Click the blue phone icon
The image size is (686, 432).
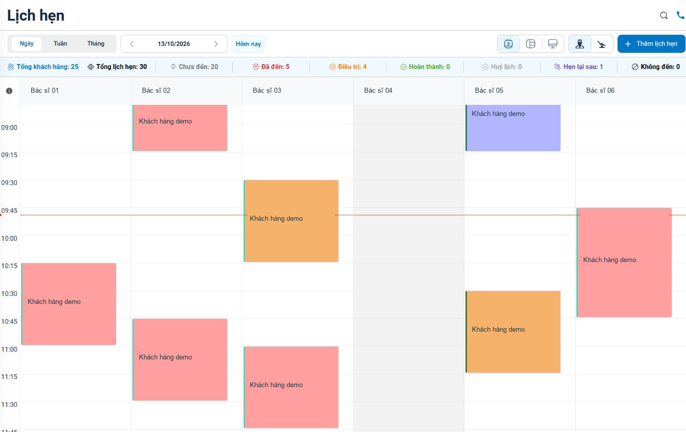click(680, 15)
